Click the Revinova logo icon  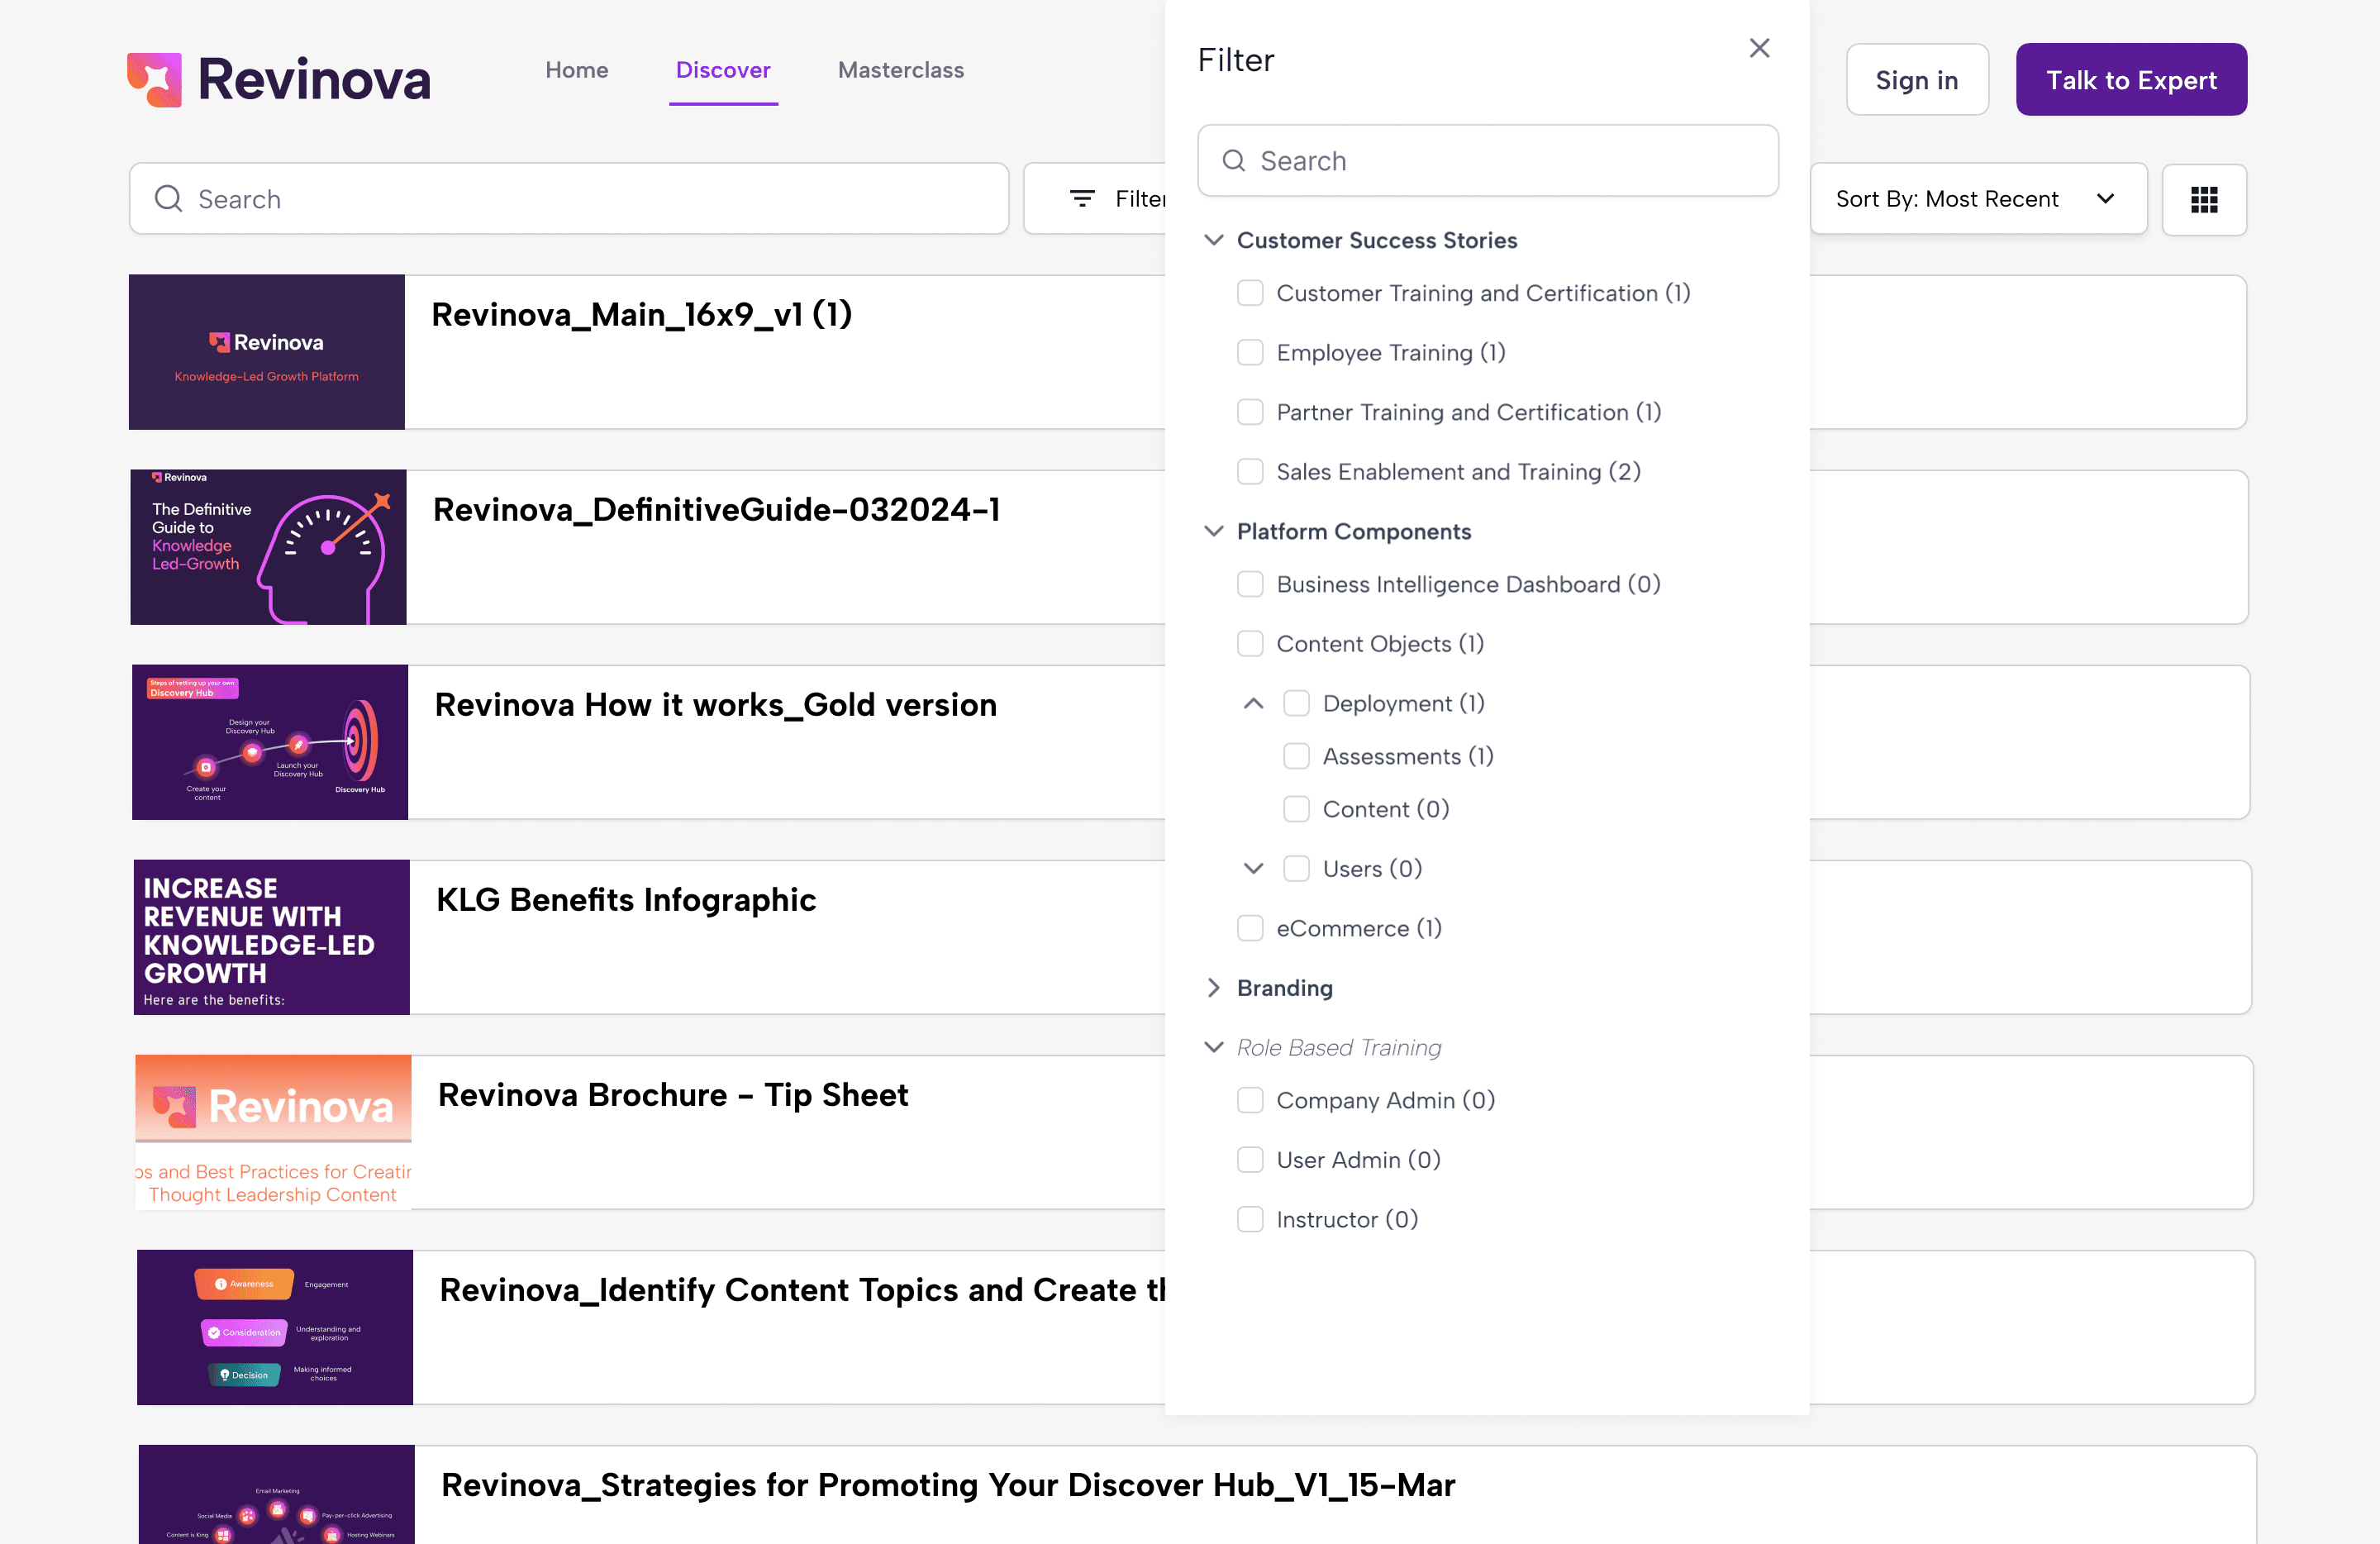coord(154,79)
